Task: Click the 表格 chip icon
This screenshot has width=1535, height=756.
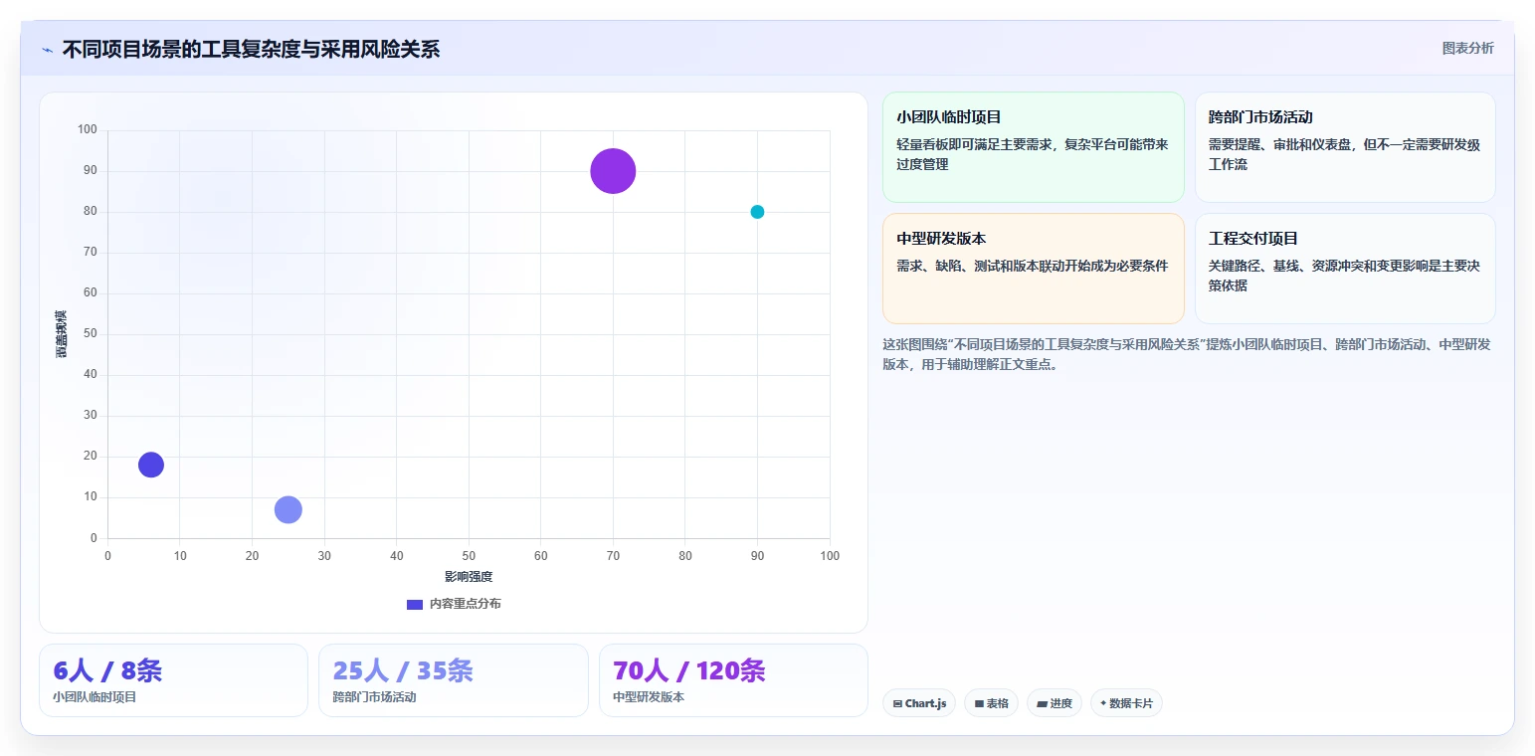Action: [x=979, y=704]
